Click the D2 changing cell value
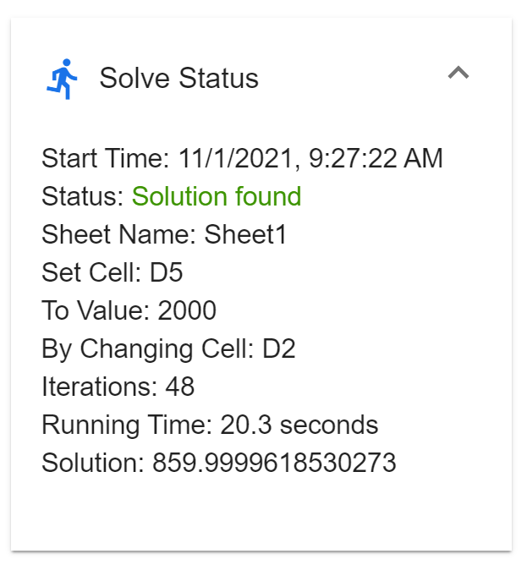 pyautogui.click(x=277, y=349)
